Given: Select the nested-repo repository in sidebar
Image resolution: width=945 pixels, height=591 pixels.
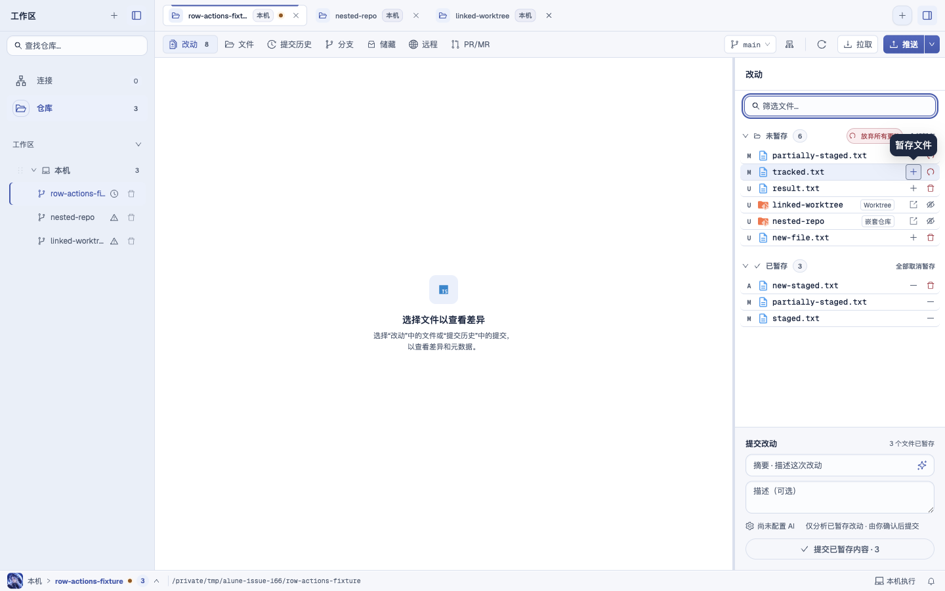Looking at the screenshot, I should point(72,217).
